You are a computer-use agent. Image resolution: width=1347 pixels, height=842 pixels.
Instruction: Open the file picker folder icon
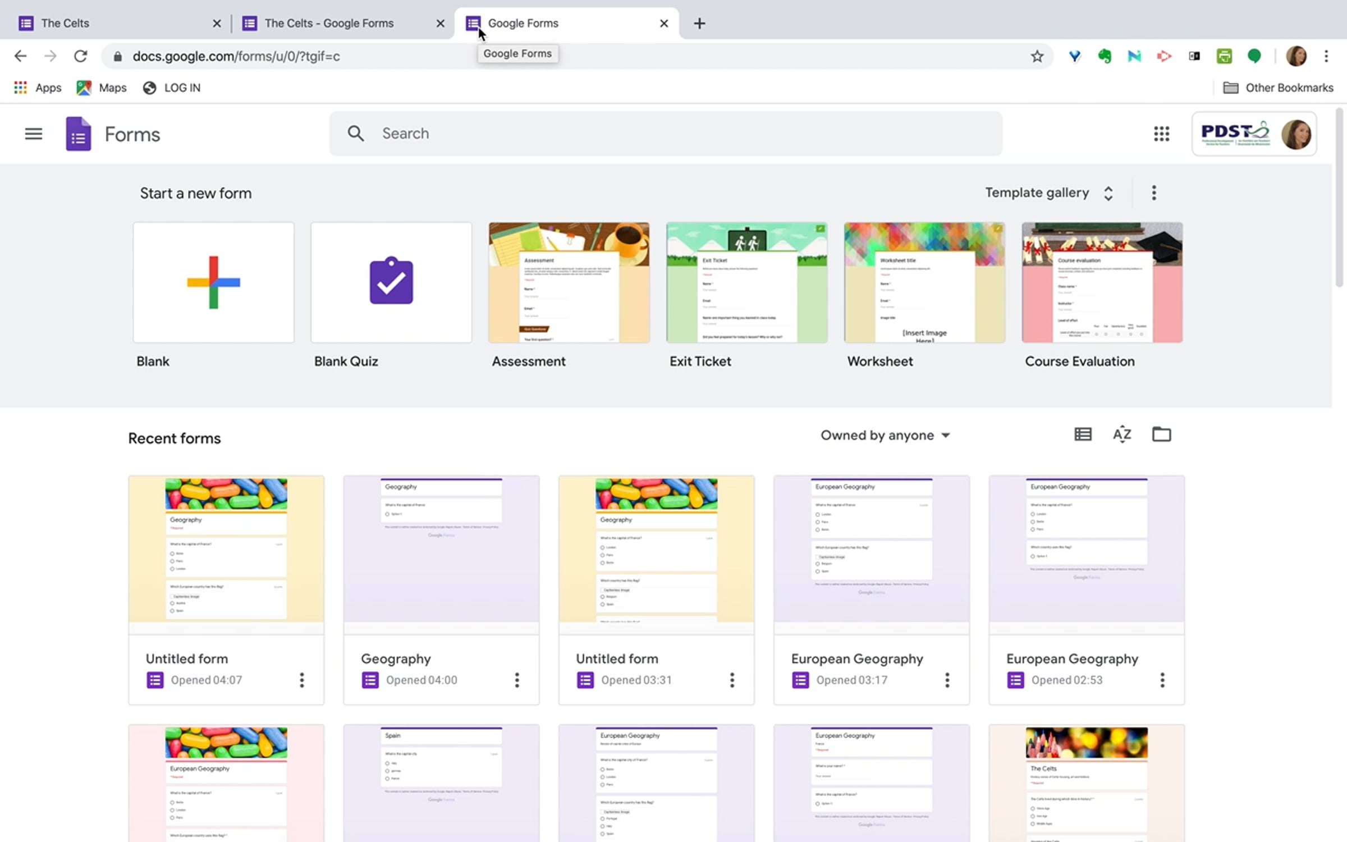1161,434
